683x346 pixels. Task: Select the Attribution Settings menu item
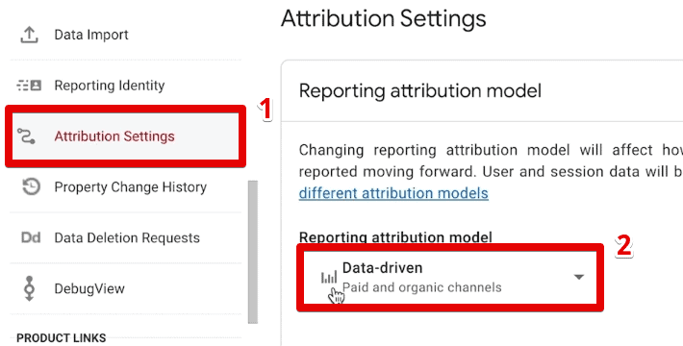click(x=125, y=136)
